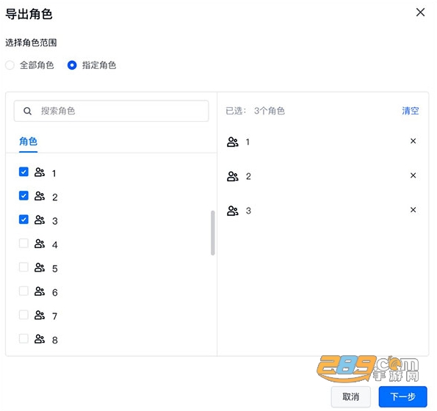Click role name 4 in list
Viewport: 437px width, 411px height.
click(54, 245)
